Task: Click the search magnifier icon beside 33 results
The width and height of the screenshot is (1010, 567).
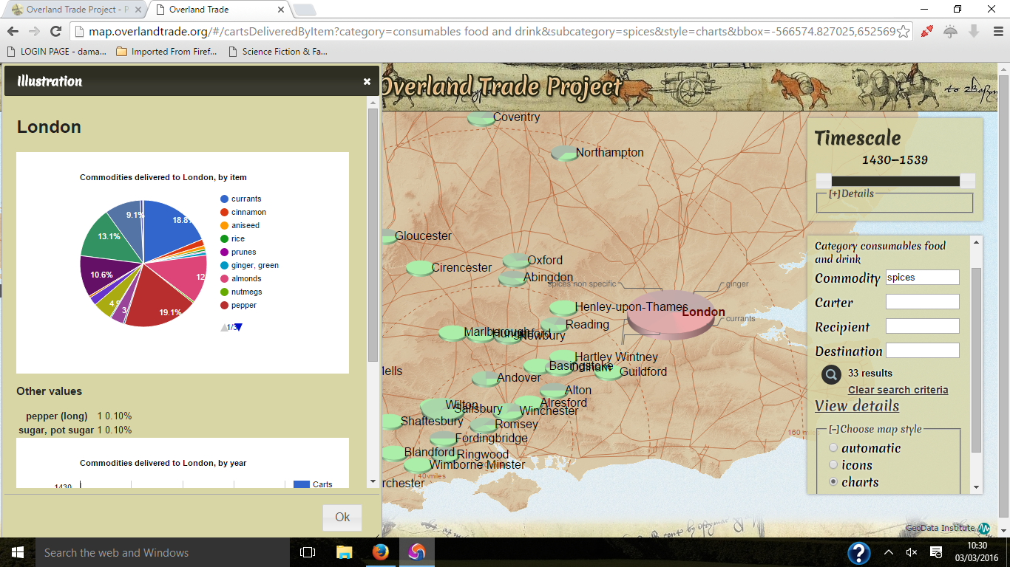Action: (x=831, y=374)
